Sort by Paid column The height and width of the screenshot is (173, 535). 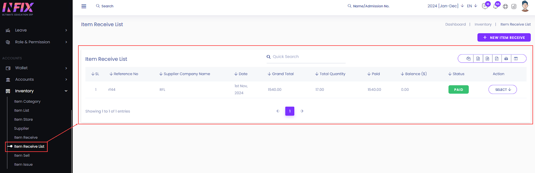coord(373,74)
